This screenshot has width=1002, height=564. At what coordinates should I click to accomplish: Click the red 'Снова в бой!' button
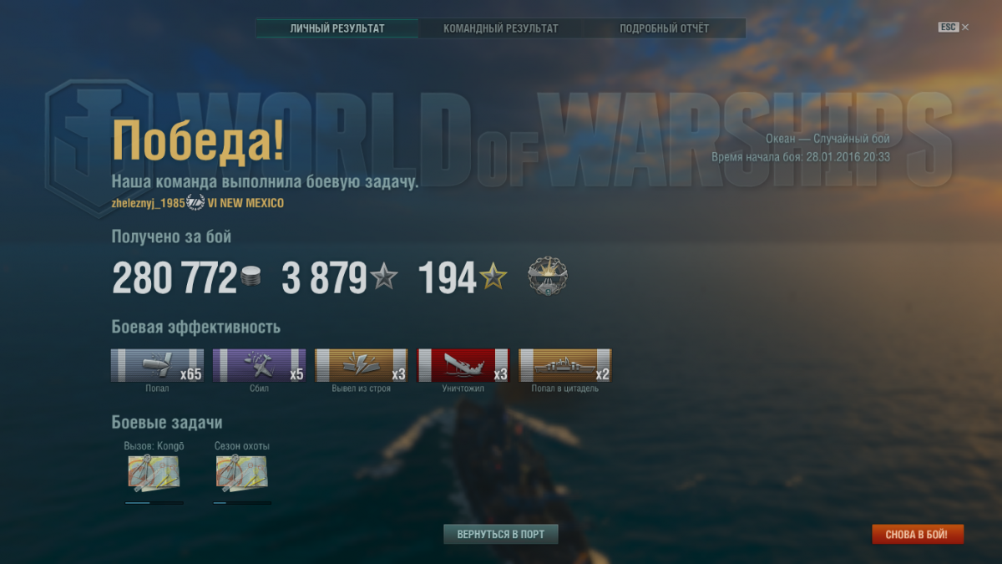click(918, 534)
